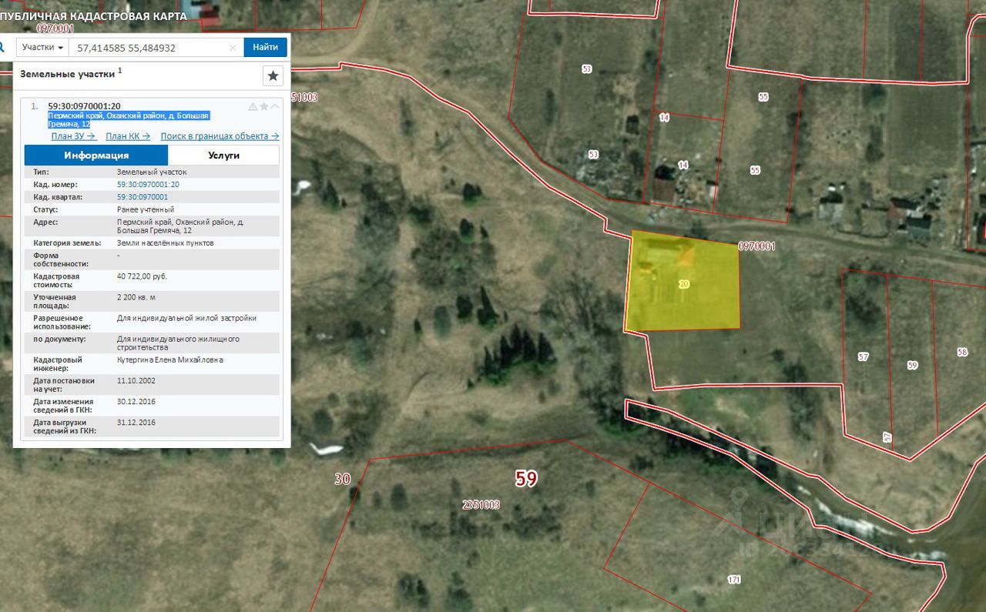
Task: Click the coordinates search input field
Action: 150,48
